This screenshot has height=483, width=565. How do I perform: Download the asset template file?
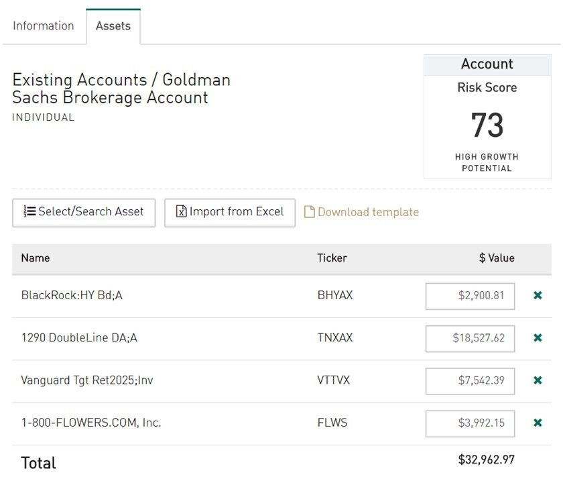point(361,212)
